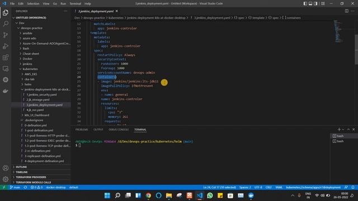The height and width of the screenshot is (201, 358).
Task: Open Google Chrome from taskbar
Action: pyautogui.click(x=148, y=195)
